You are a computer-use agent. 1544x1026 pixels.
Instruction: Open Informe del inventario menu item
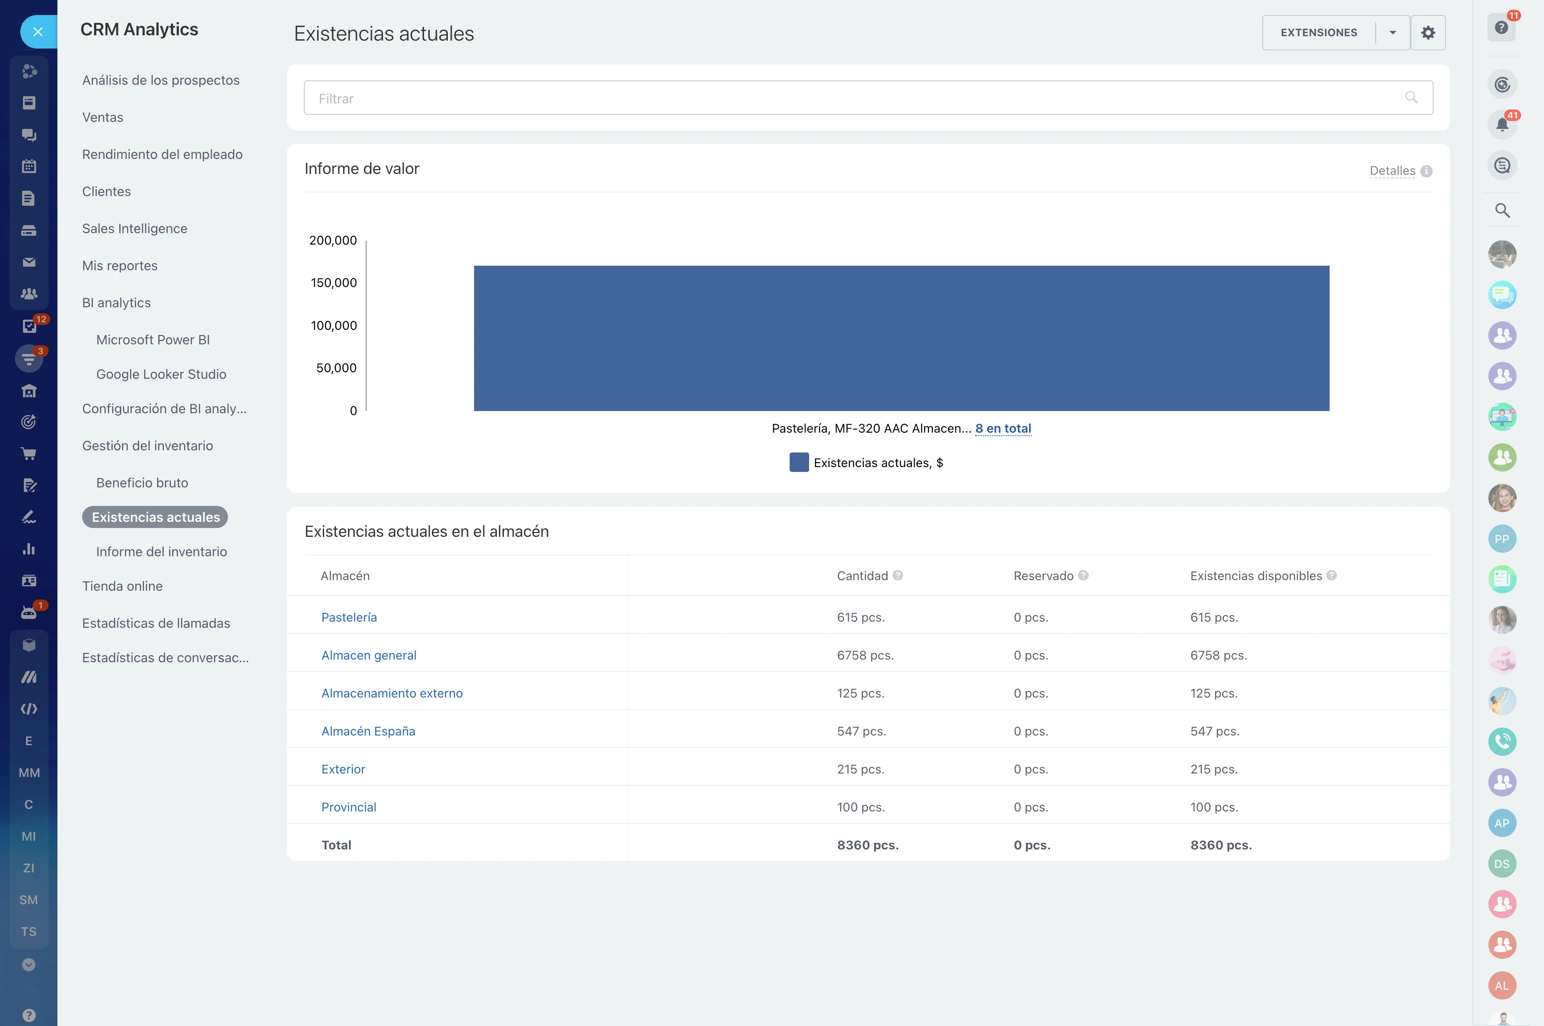click(161, 551)
